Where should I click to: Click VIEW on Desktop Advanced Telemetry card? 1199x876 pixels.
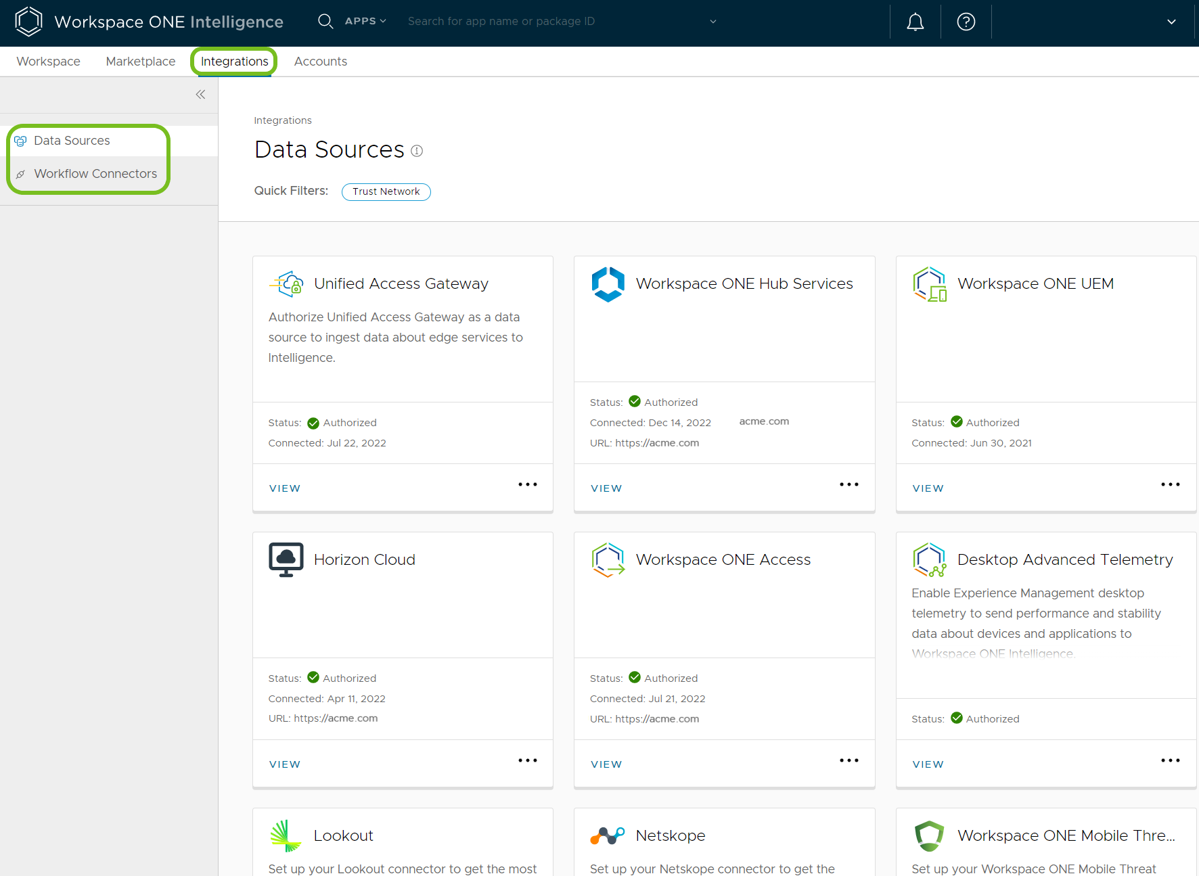click(928, 764)
